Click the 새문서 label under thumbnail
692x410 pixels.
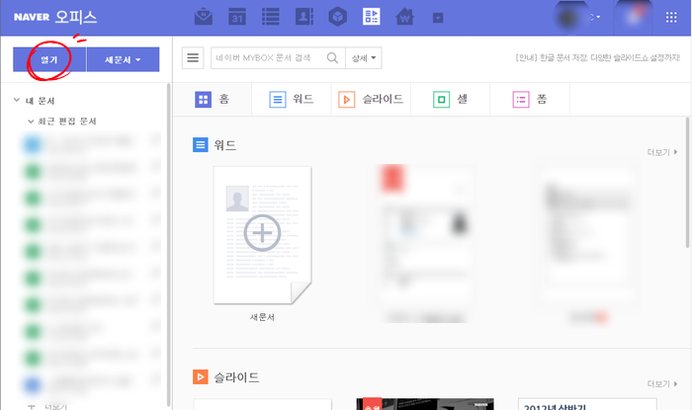pos(262,317)
